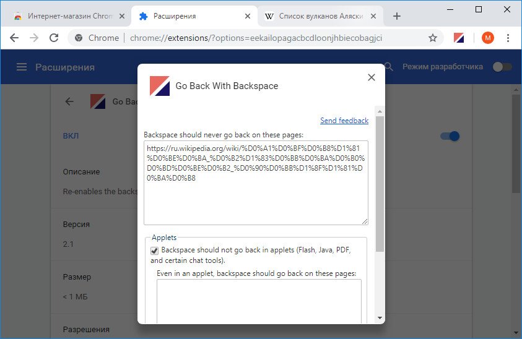Open the Chrome profile avatar
This screenshot has height=339, width=522.
[x=488, y=38]
